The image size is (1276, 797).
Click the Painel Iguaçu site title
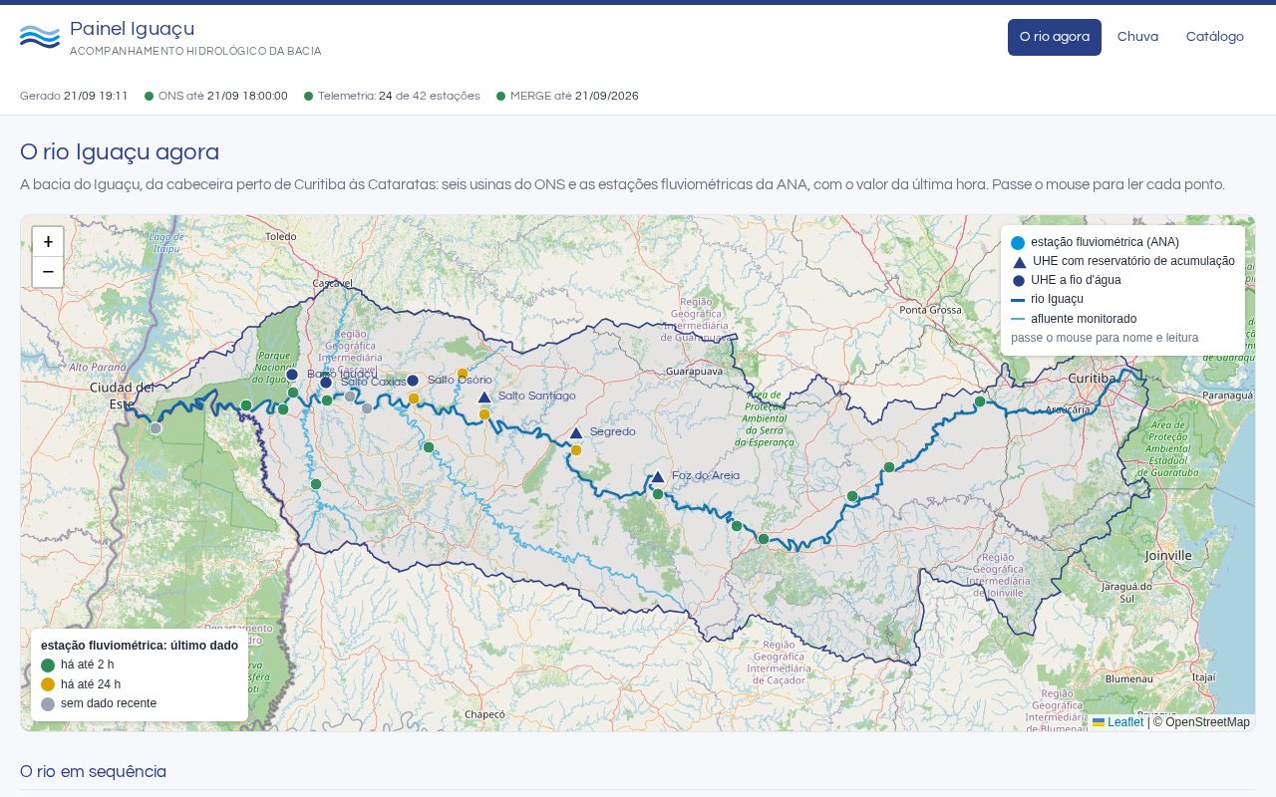point(132,29)
